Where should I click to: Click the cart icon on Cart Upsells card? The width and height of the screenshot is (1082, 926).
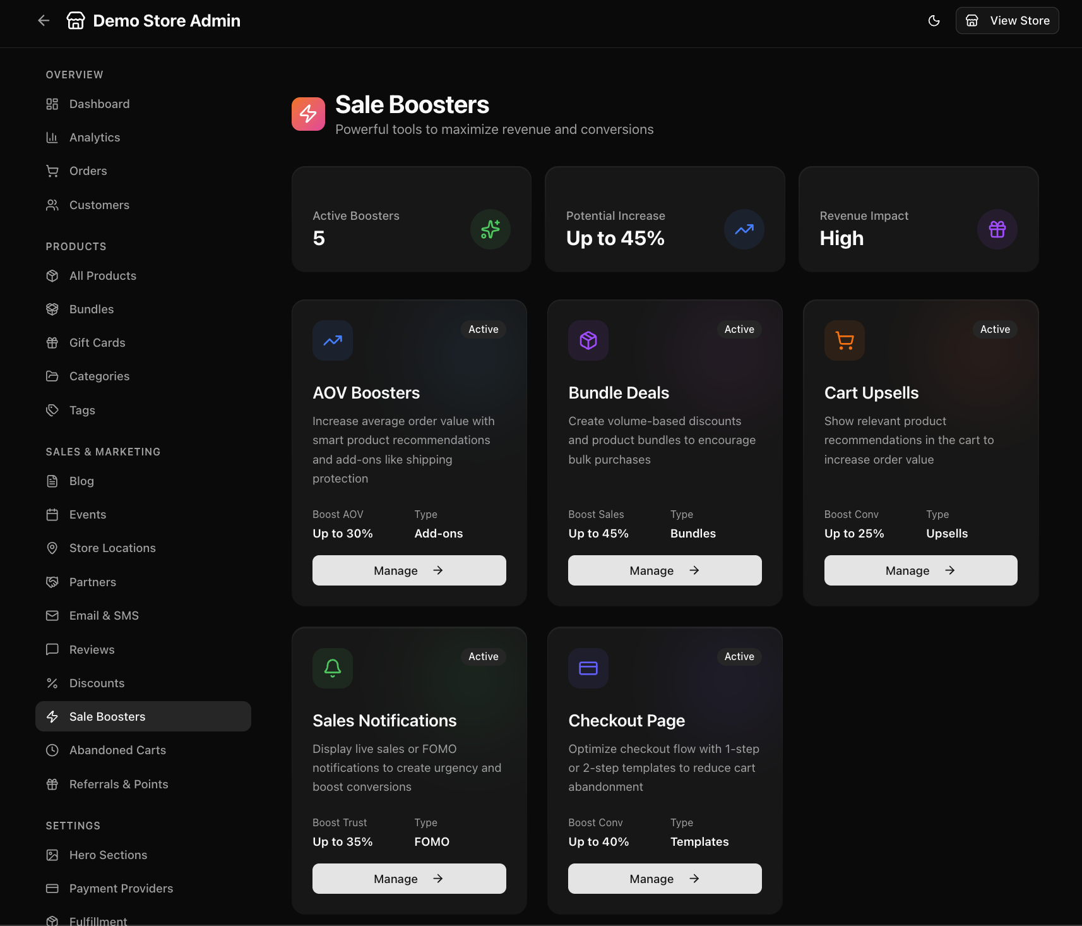[x=844, y=340]
